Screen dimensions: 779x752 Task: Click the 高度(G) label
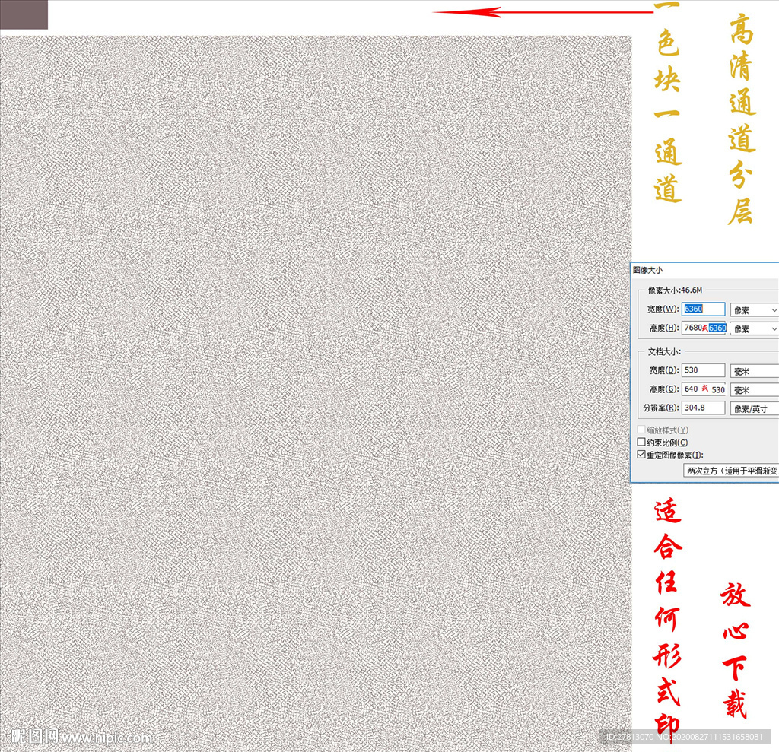click(x=663, y=389)
